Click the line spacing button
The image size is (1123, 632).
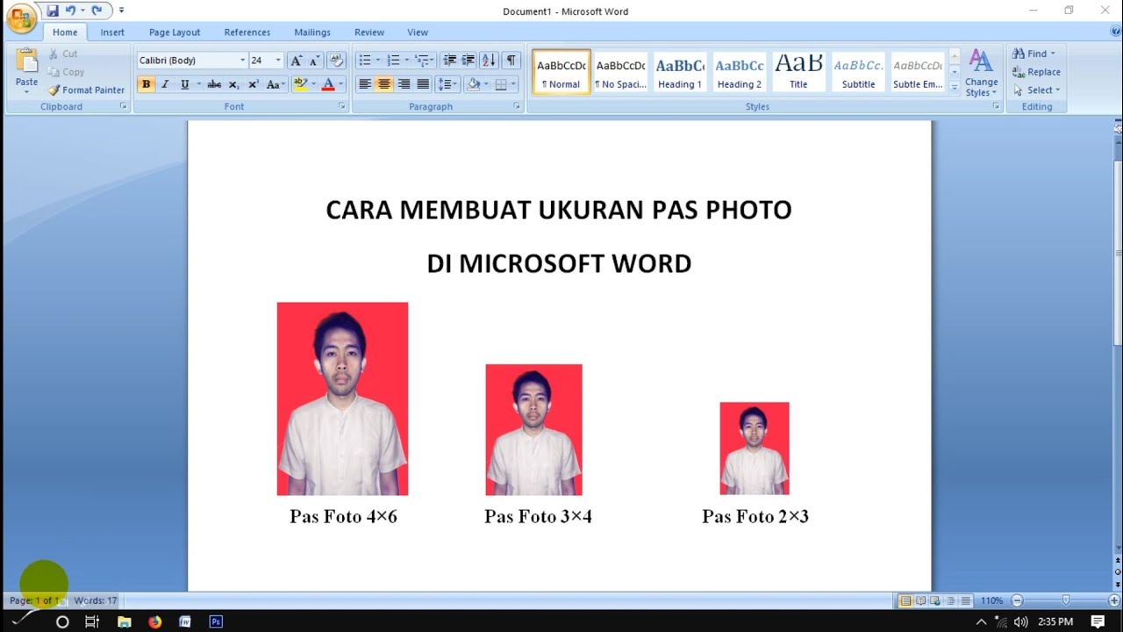point(447,84)
